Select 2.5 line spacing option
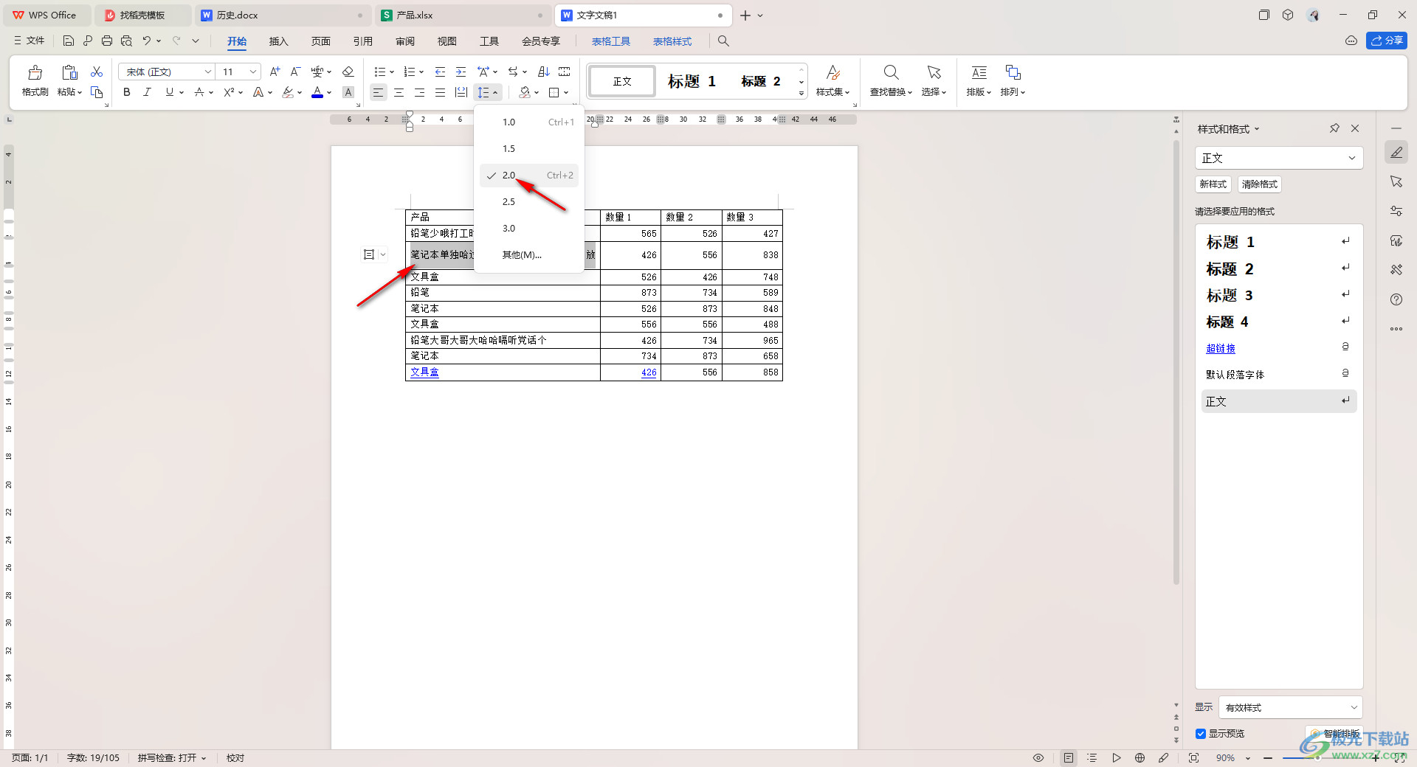This screenshot has width=1417, height=767. pos(528,202)
